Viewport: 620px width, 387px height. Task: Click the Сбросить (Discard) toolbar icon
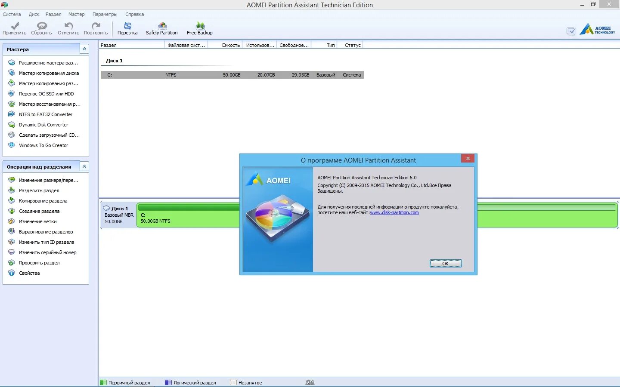pos(41,26)
